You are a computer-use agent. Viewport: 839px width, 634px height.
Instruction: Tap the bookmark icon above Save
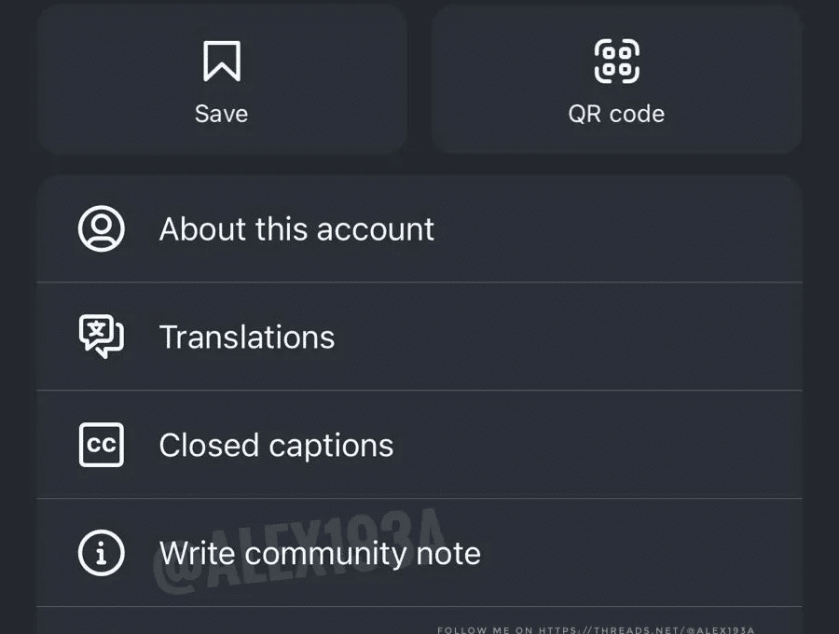click(222, 61)
